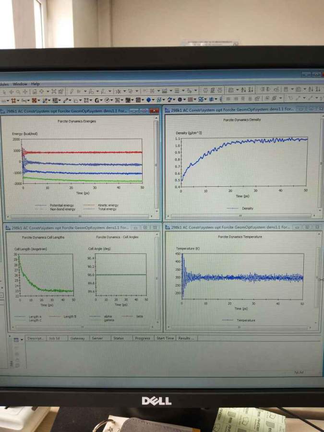Viewport: 324px width, 432px height.
Task: Click the sort descending toolbar icon
Action: point(251,90)
